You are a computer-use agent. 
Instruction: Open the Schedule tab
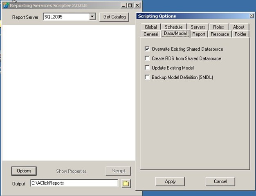(x=173, y=27)
